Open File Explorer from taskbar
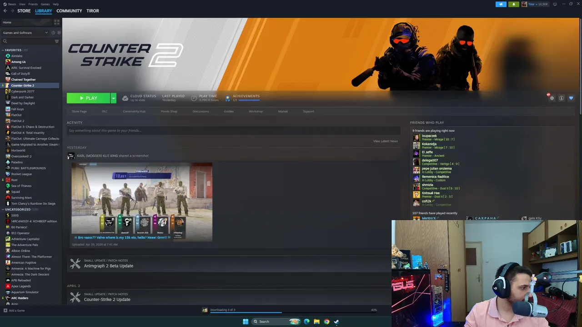 pyautogui.click(x=316, y=322)
